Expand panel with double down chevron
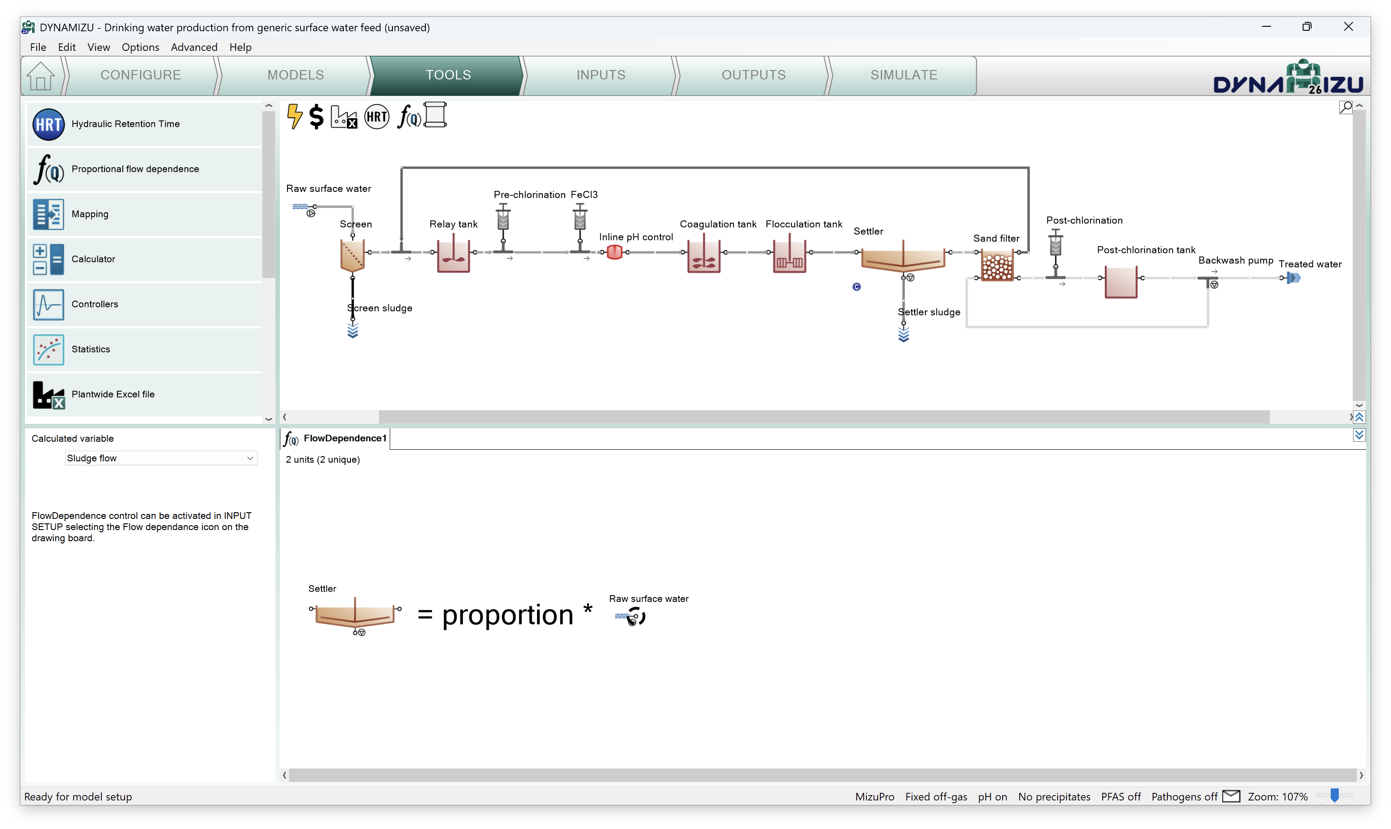 click(x=1359, y=435)
